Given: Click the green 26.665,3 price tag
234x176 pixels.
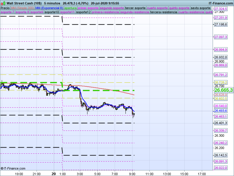Looking at the screenshot, I should point(223,90).
